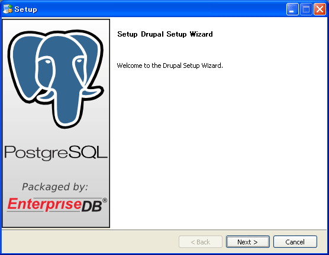Click the disabled maximize window button
The width and height of the screenshot is (329, 255).
point(306,9)
